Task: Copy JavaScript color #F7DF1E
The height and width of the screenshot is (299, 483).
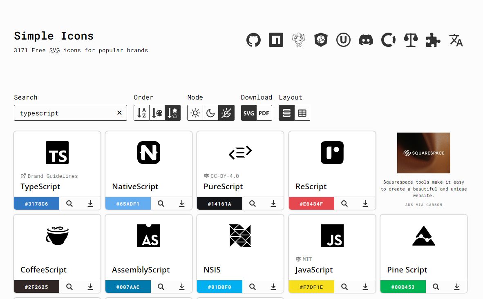Action: pyautogui.click(x=311, y=287)
